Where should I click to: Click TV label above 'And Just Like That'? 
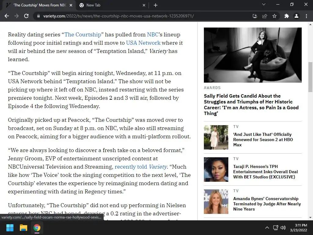[x=236, y=126]
